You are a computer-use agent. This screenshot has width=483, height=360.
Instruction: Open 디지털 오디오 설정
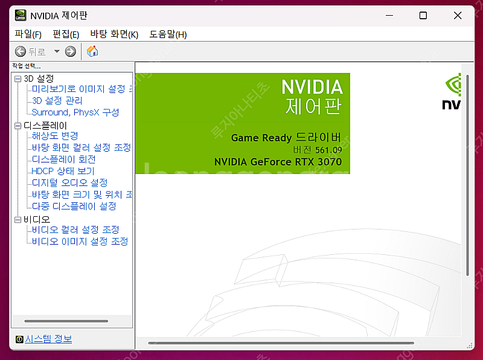click(69, 182)
